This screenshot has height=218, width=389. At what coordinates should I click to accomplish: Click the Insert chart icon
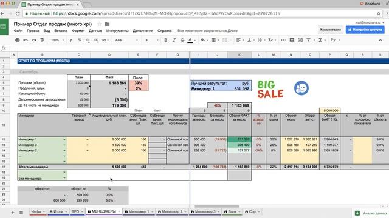tap(300, 40)
